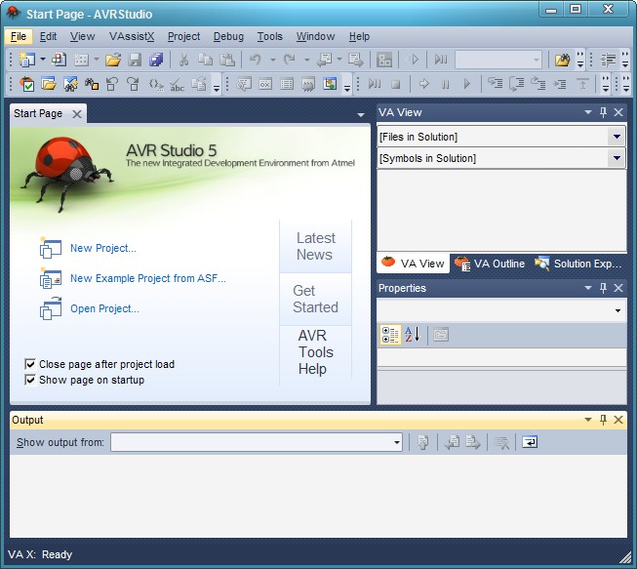Click New Example Project from ASF... link

(x=148, y=278)
